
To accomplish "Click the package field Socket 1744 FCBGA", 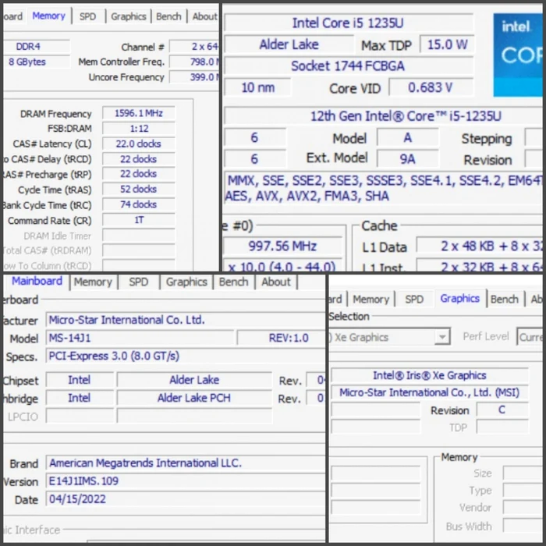I will pos(348,66).
